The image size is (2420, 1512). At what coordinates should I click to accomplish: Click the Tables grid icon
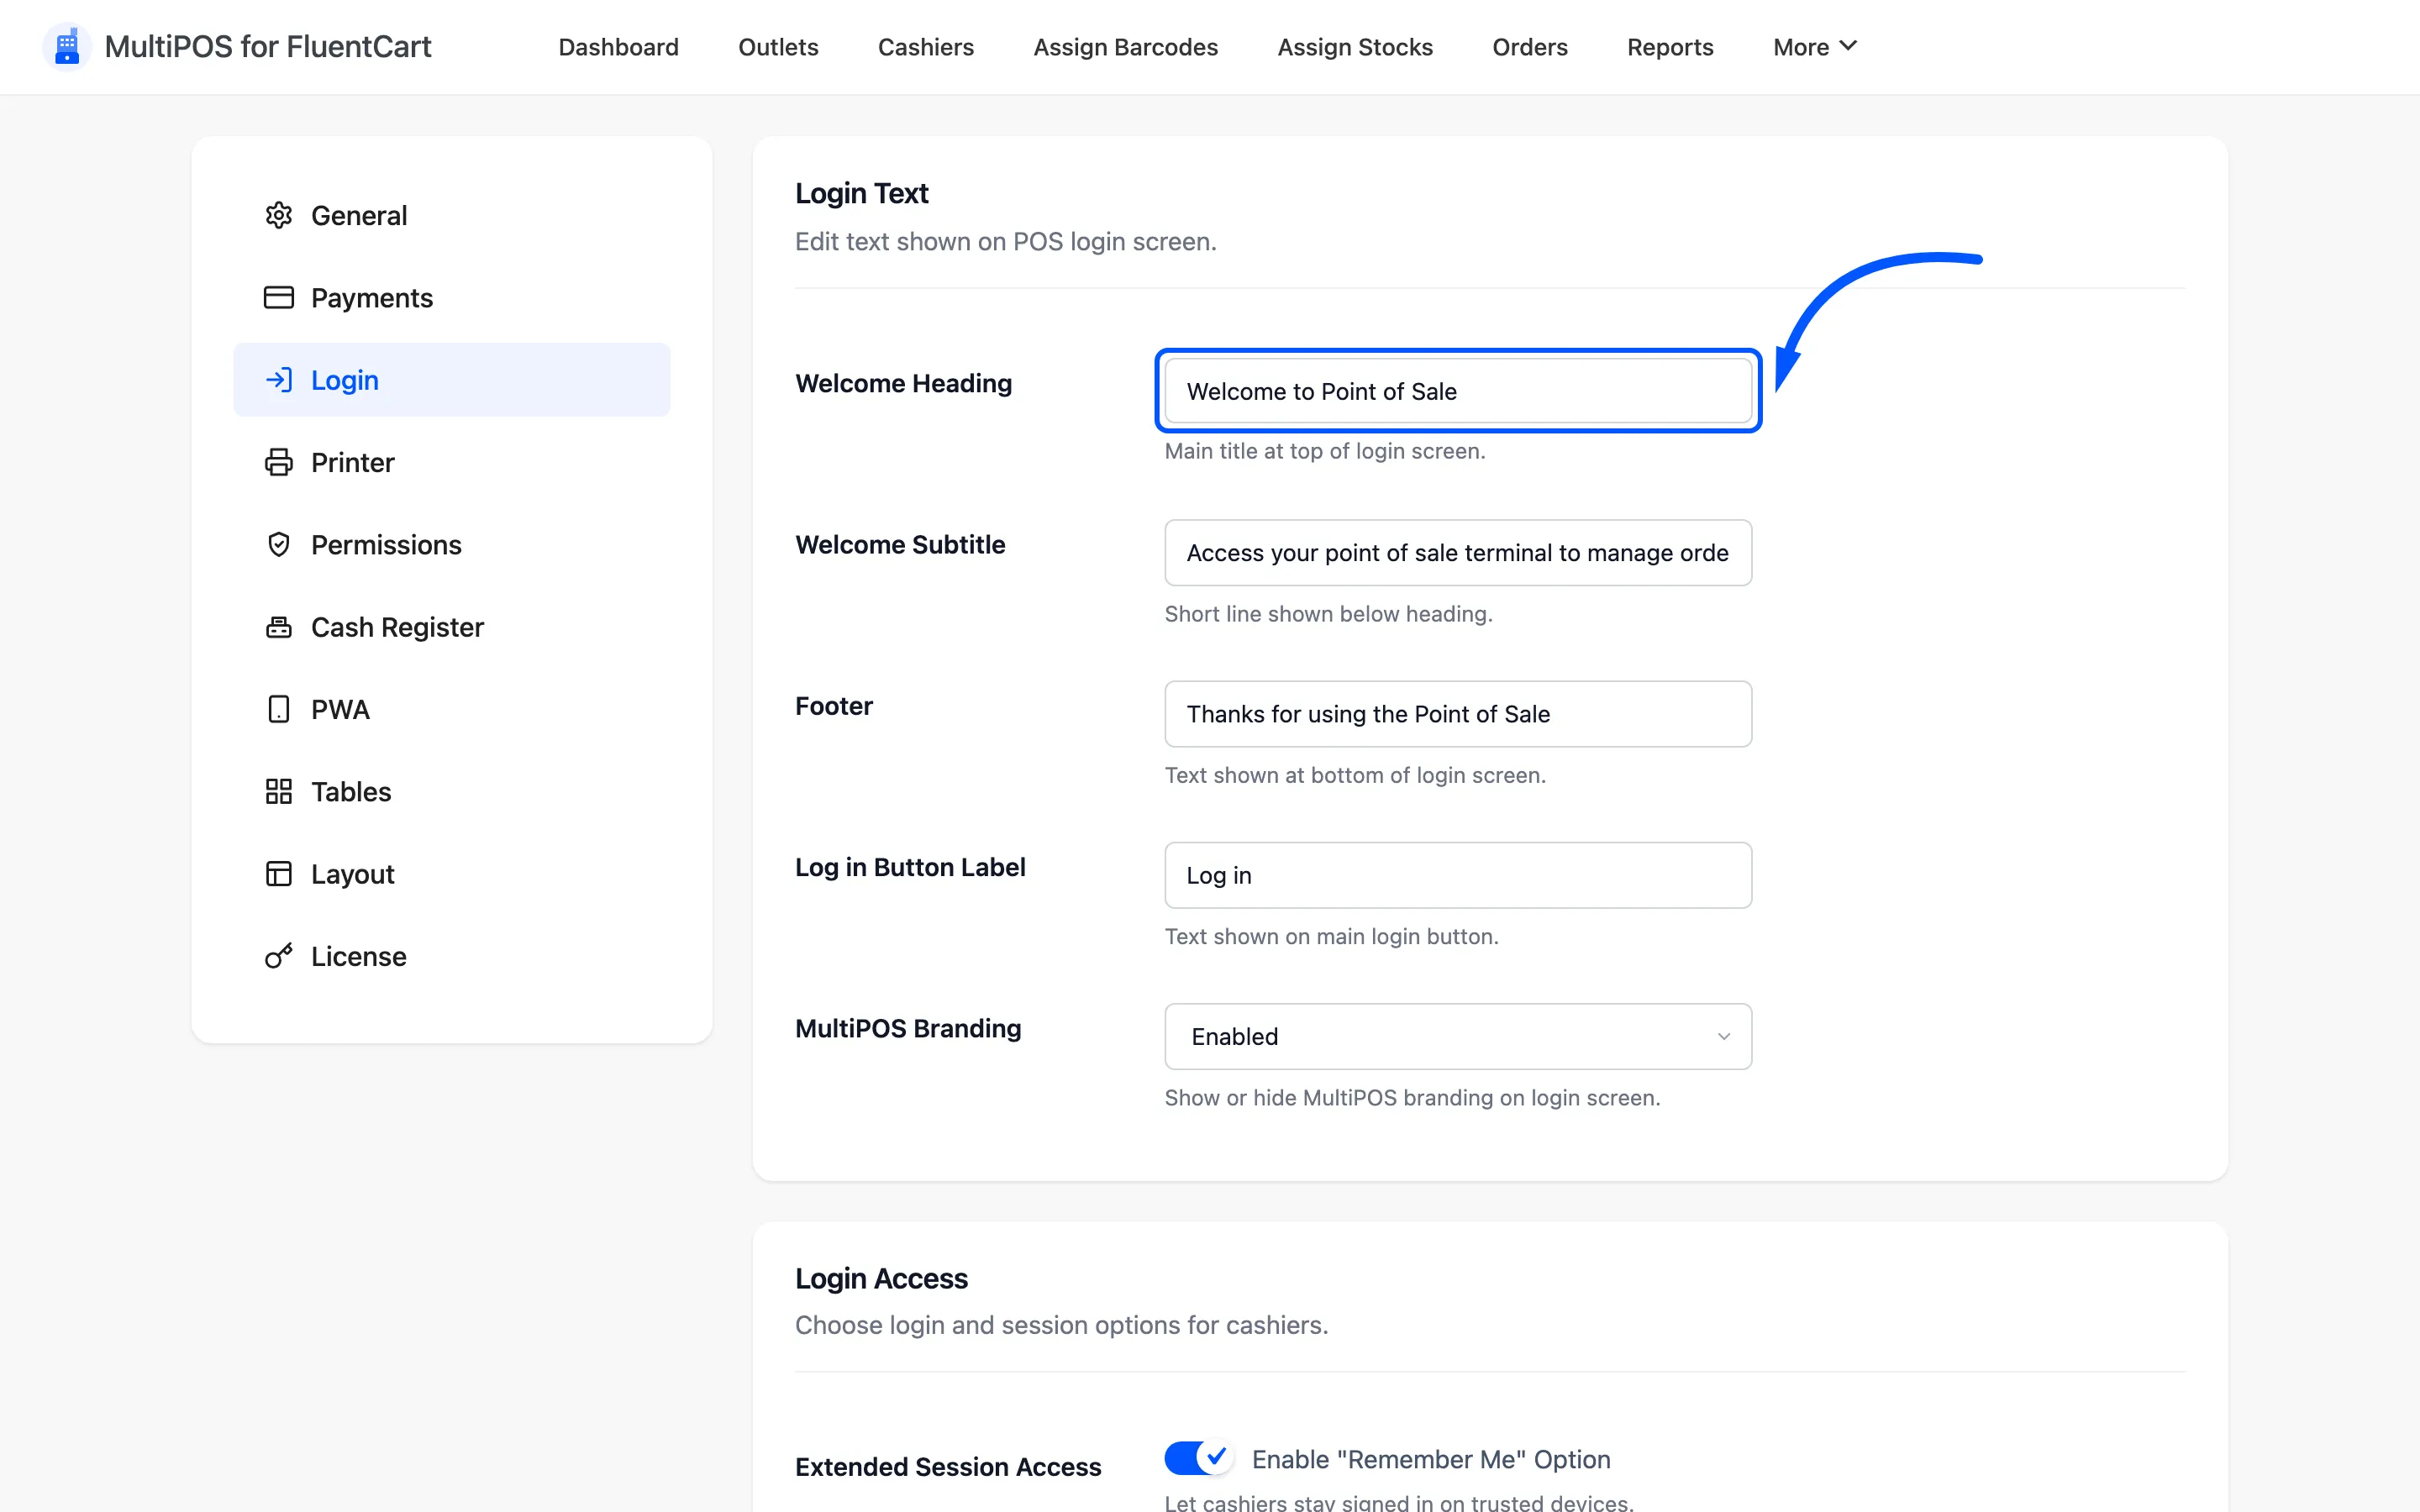click(x=278, y=791)
